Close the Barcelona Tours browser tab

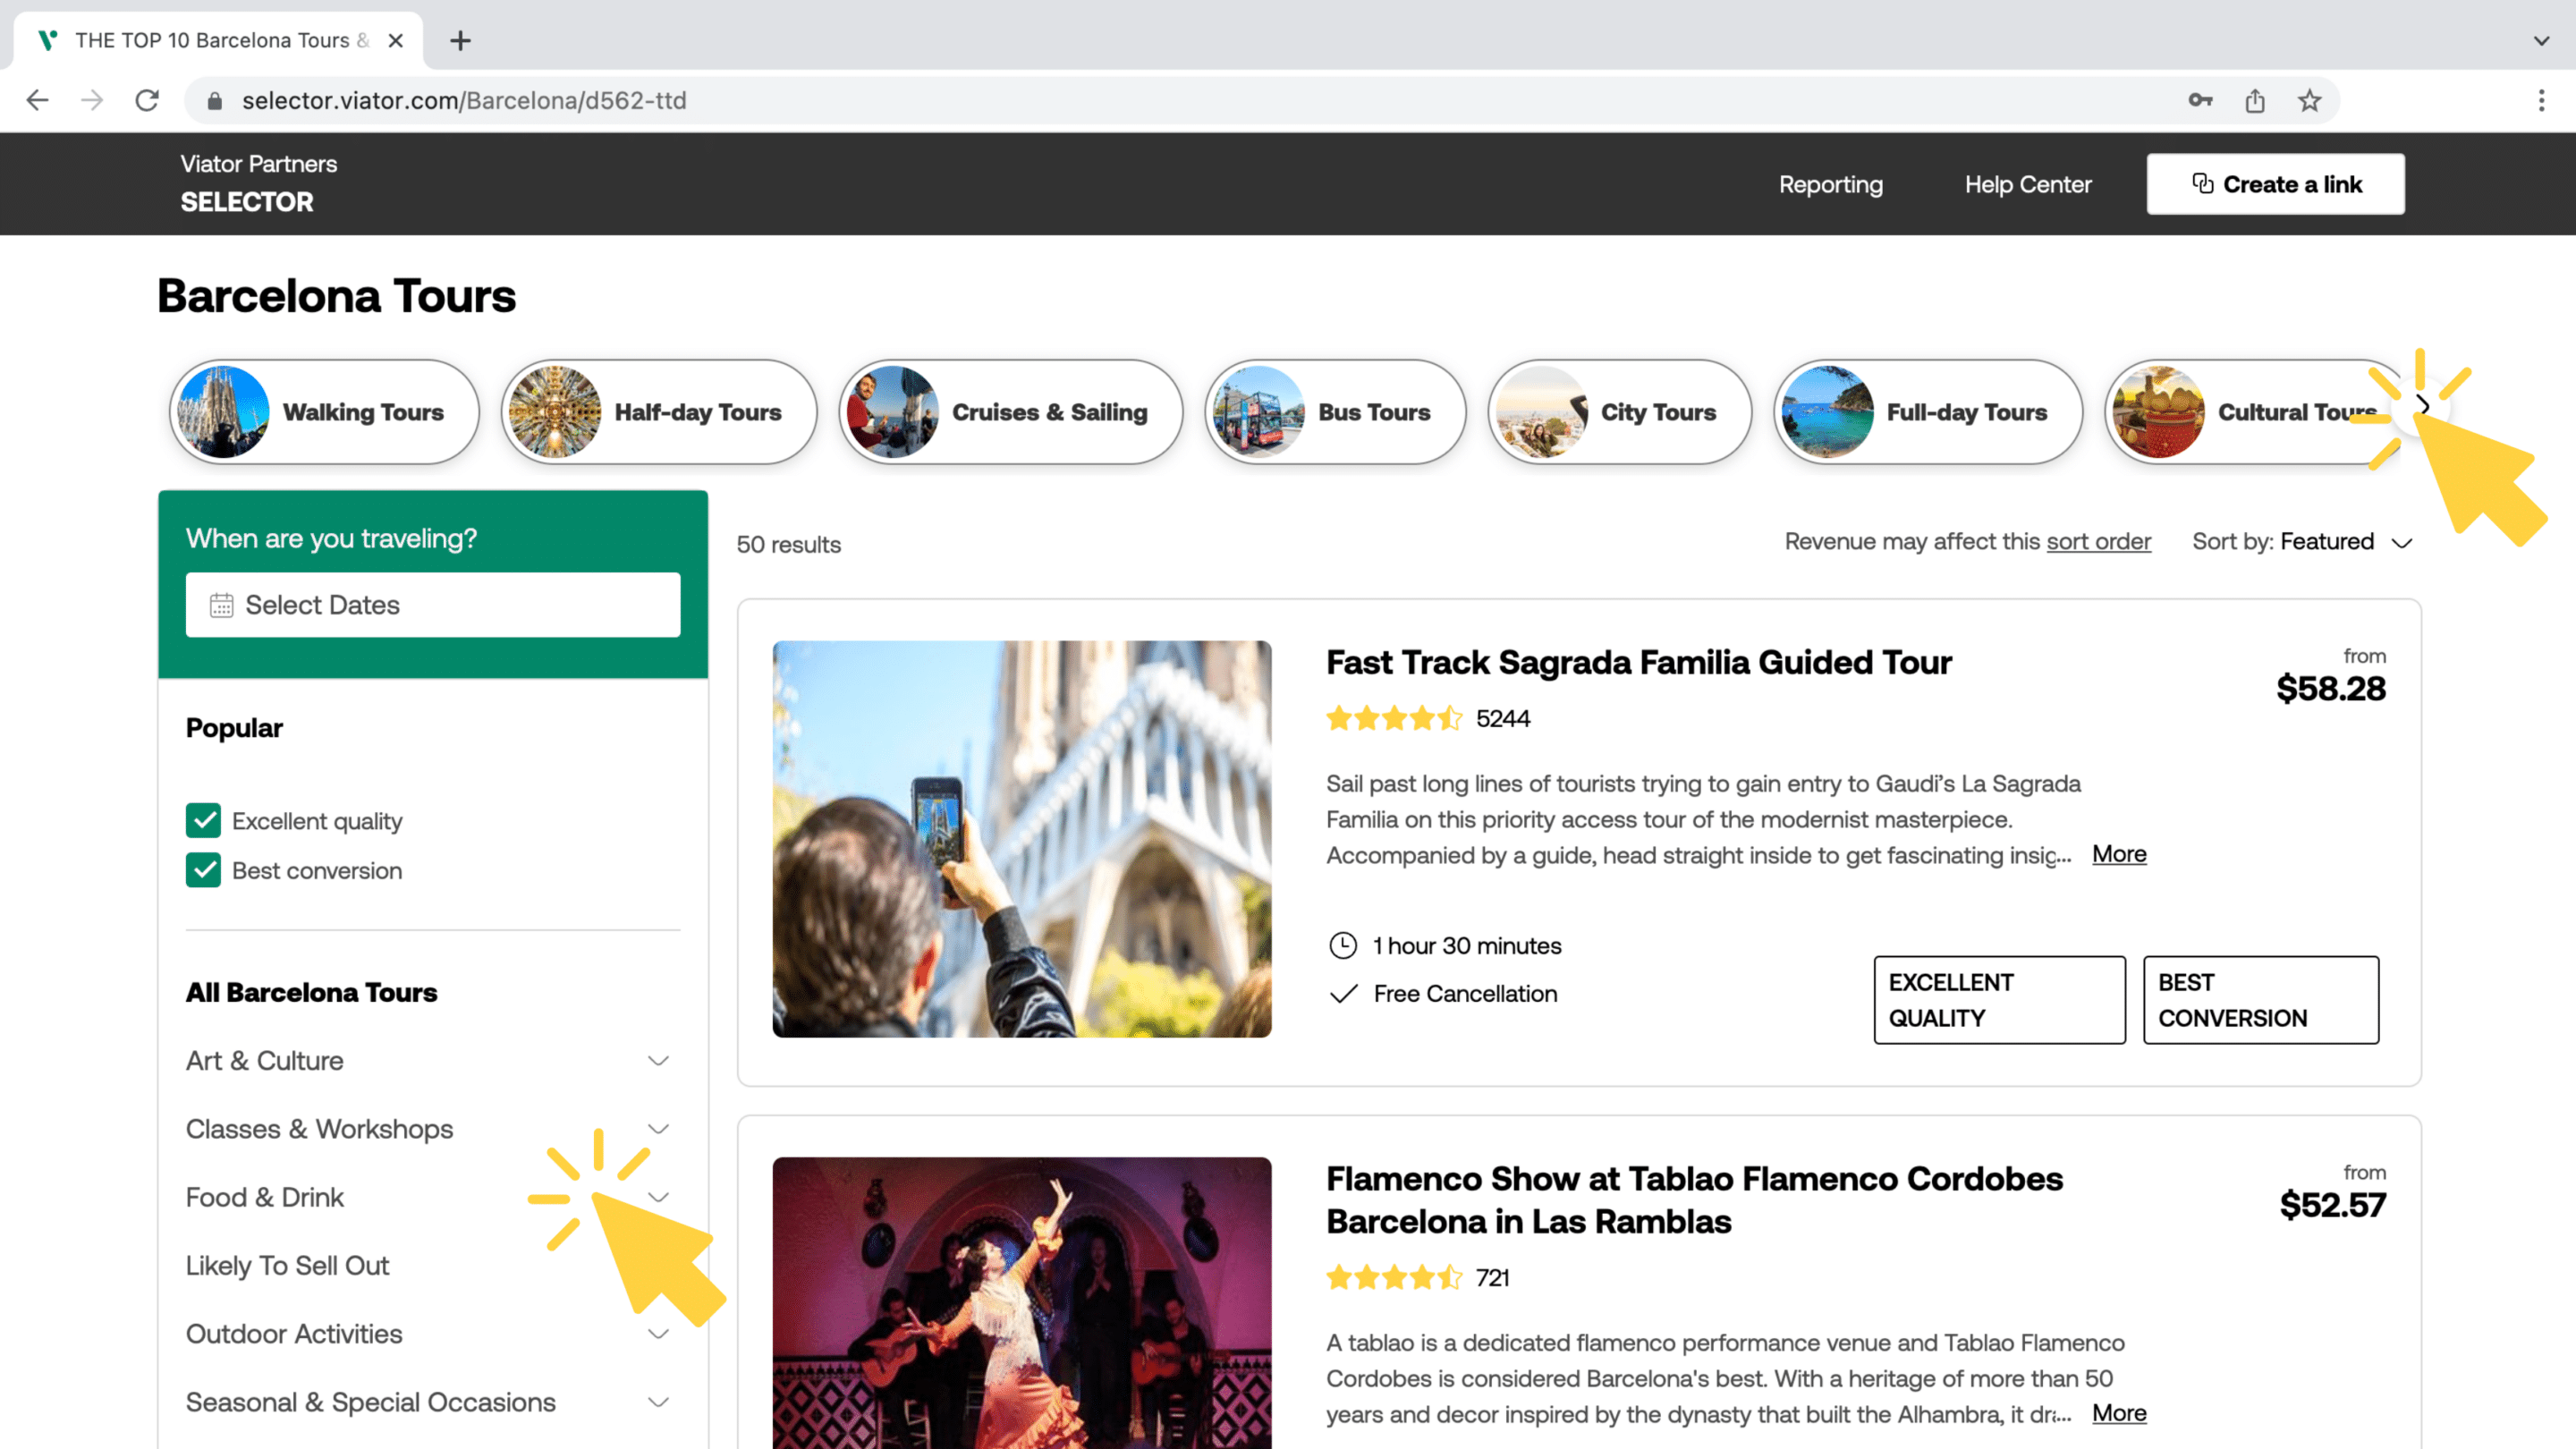pyautogui.click(x=396, y=41)
